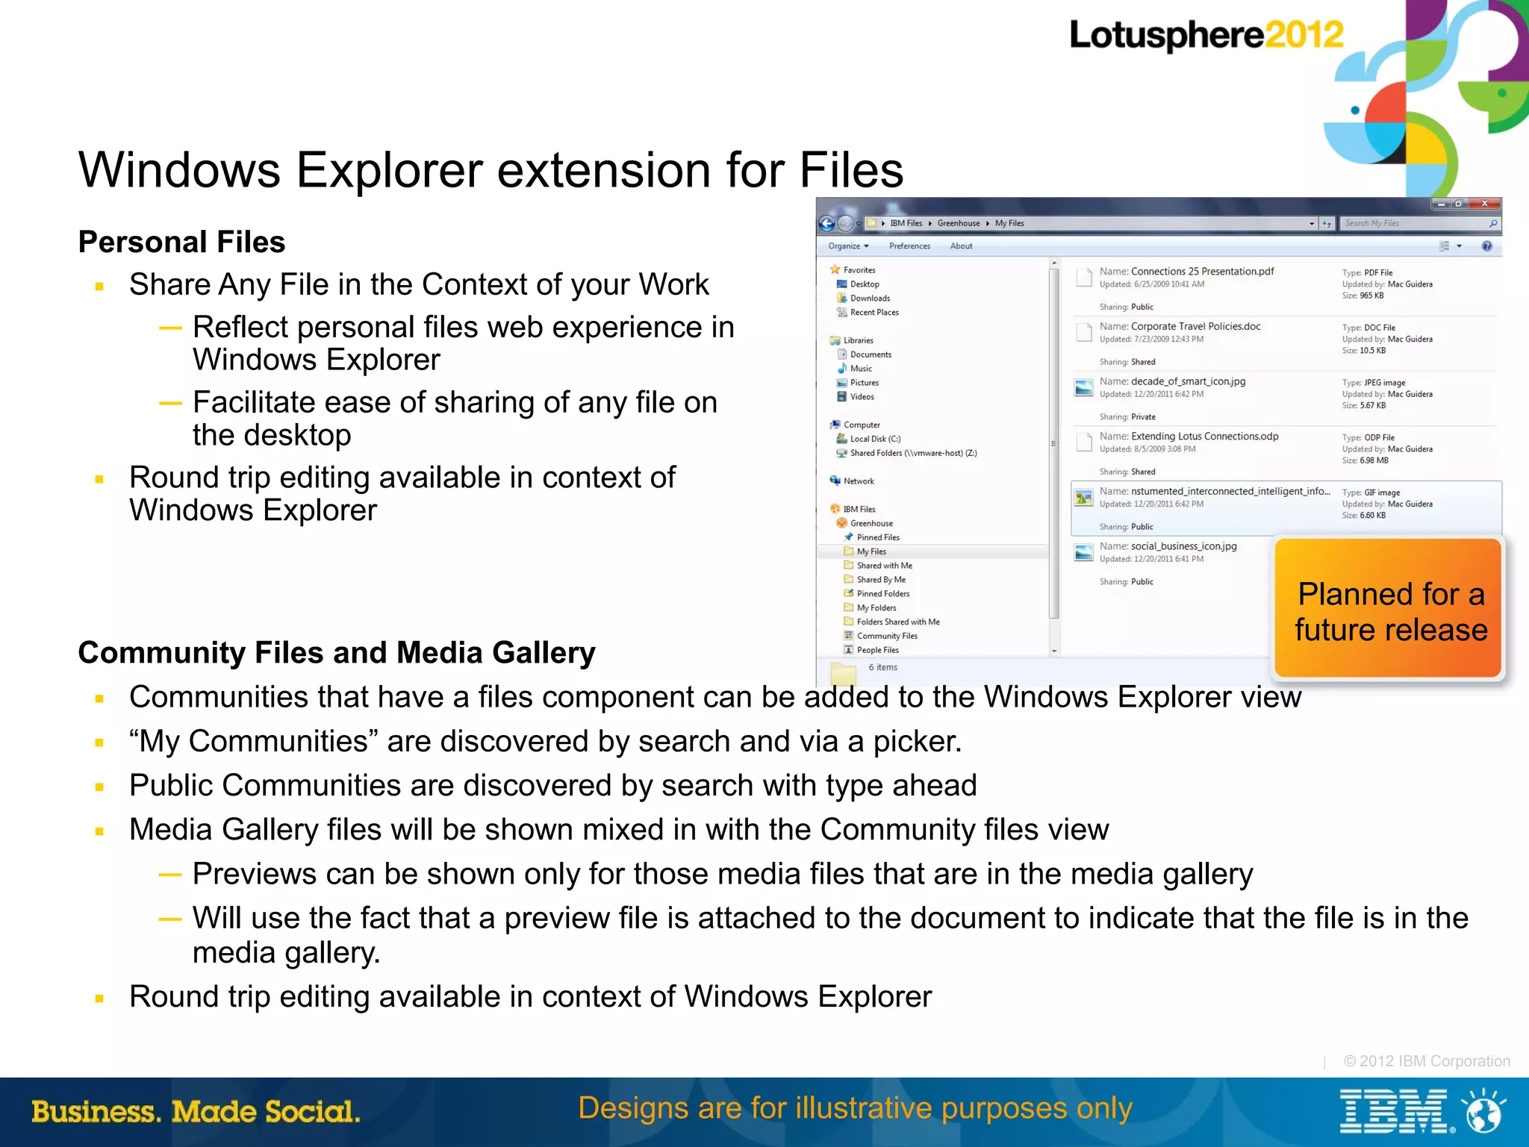Click the social_business_icon.jpg thumbnail
The width and height of the screenshot is (1529, 1147).
[1084, 552]
